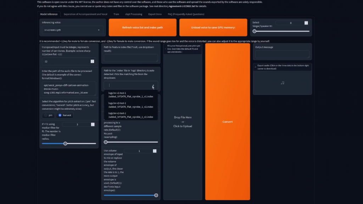The image size is (363, 204).
Task: Click the transpose value field showing -12
Action: [68, 62]
